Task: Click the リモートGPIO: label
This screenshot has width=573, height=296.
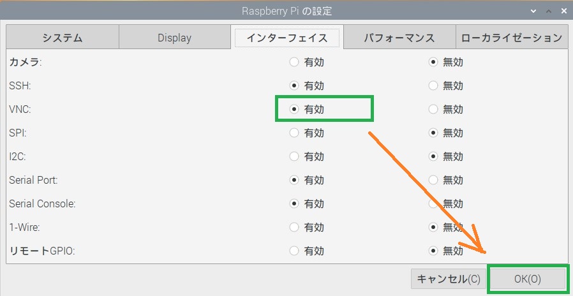Action: (x=42, y=251)
